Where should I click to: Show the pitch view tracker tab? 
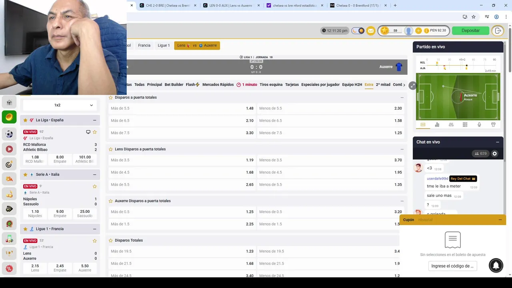point(423,125)
